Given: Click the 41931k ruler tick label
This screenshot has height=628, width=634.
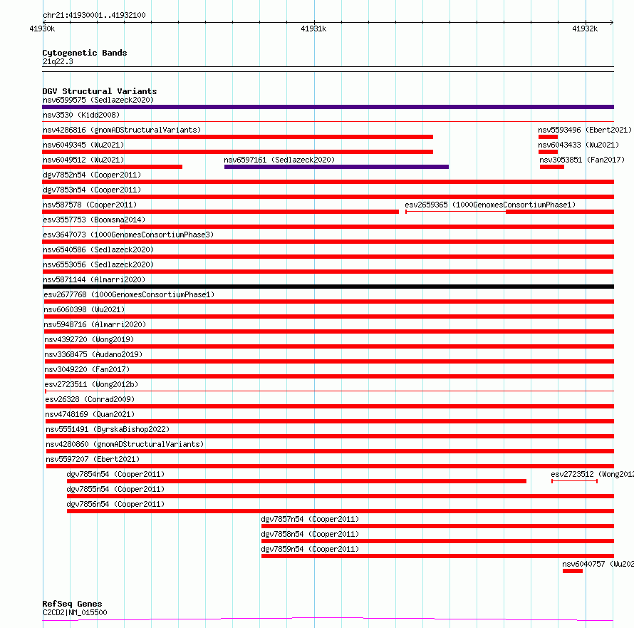Looking at the screenshot, I should click(x=313, y=29).
